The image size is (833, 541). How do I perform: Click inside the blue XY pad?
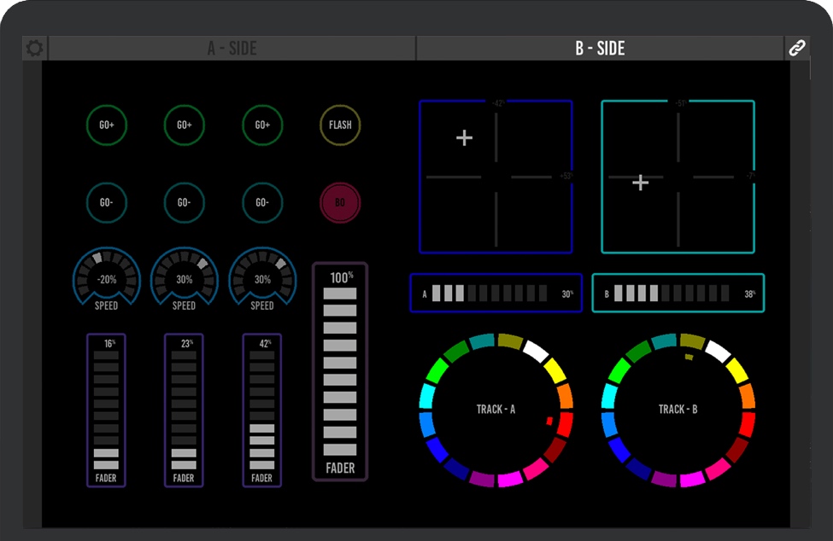point(496,177)
